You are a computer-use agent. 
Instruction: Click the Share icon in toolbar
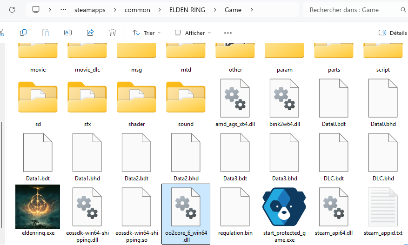point(90,33)
